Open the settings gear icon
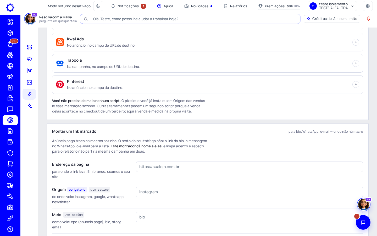377x236 pixels. (368, 6)
